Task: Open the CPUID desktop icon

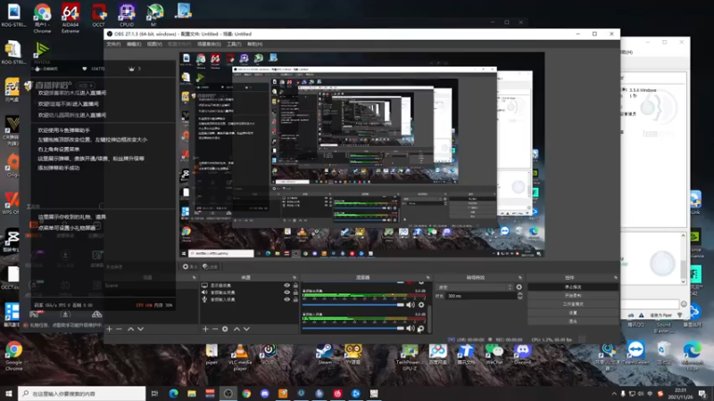Action: [127, 15]
